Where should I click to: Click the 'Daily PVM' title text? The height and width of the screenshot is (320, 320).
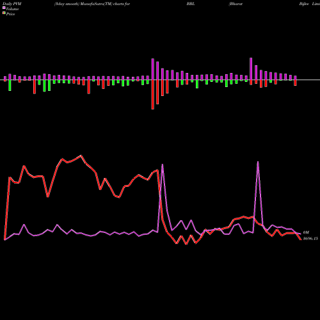(x=12, y=4)
